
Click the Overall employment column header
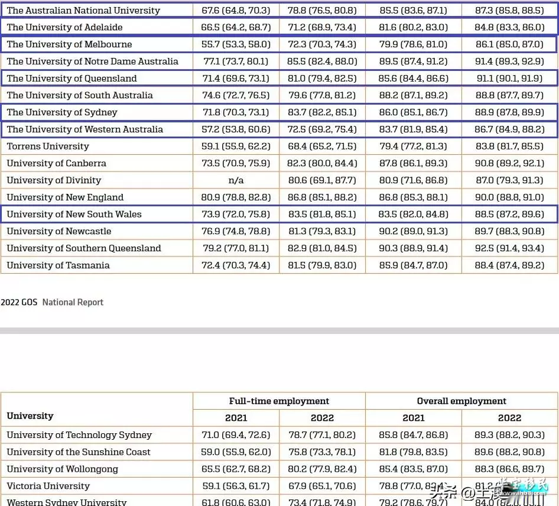(x=461, y=401)
